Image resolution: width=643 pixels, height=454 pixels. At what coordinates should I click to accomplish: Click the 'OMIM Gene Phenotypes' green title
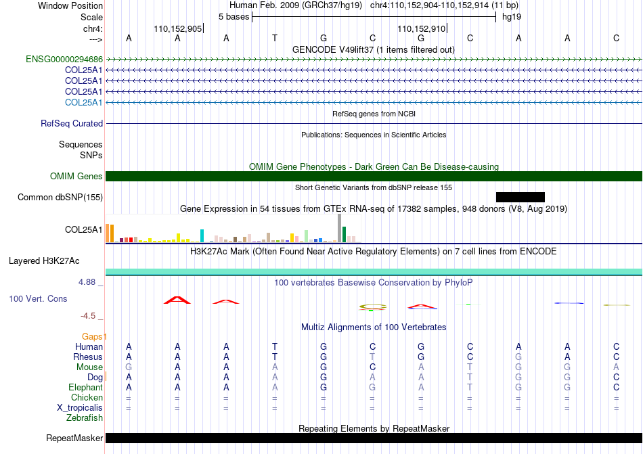[374, 166]
